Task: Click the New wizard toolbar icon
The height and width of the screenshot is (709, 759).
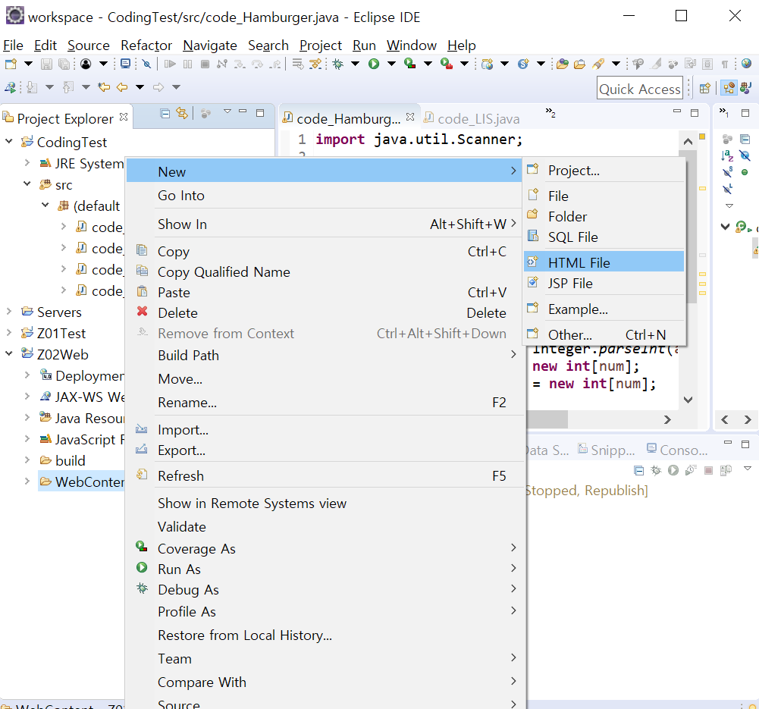Action: point(11,64)
